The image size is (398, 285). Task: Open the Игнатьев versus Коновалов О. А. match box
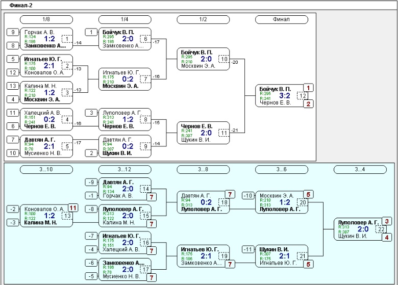46,66
